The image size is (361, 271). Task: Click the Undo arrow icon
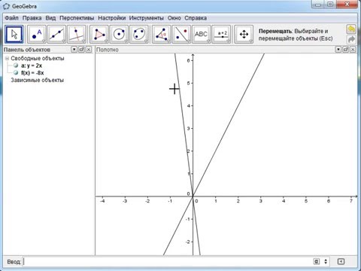[351, 29]
